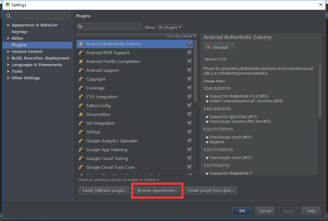Viewport: 328px width, 221px height.
Task: Click the Apply button
Action: (x=288, y=211)
